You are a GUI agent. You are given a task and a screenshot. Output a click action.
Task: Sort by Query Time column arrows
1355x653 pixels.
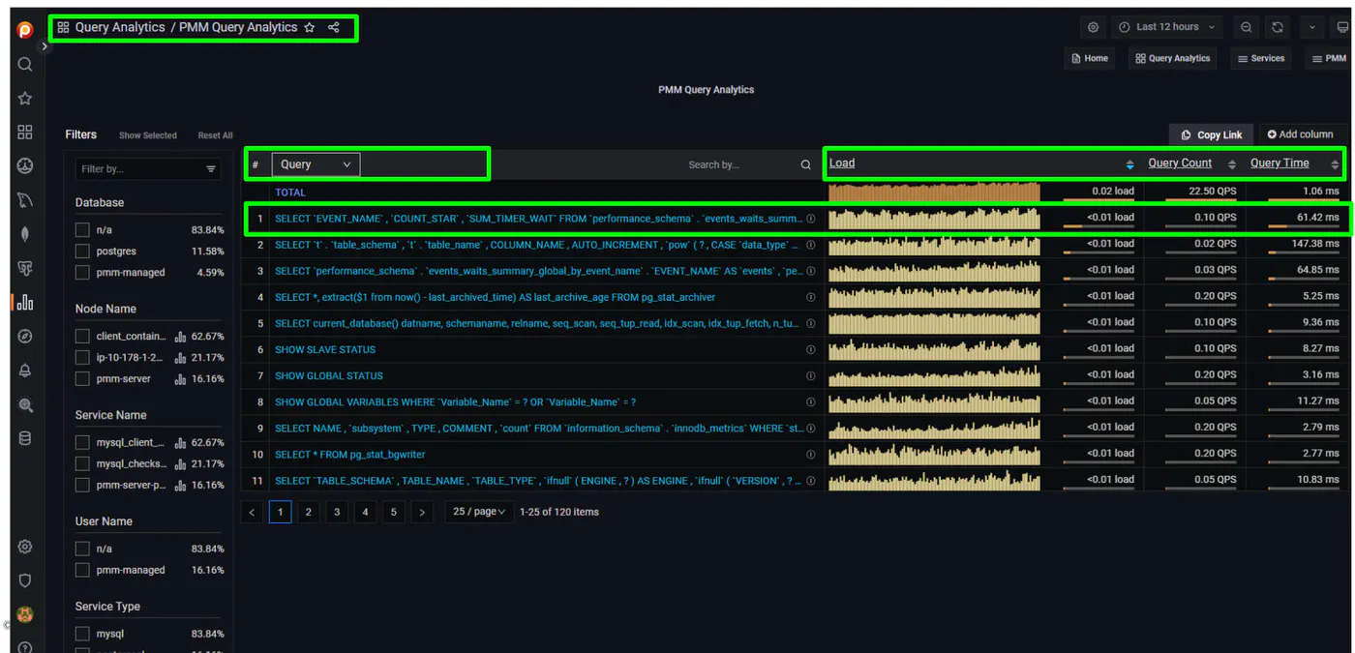click(x=1335, y=164)
